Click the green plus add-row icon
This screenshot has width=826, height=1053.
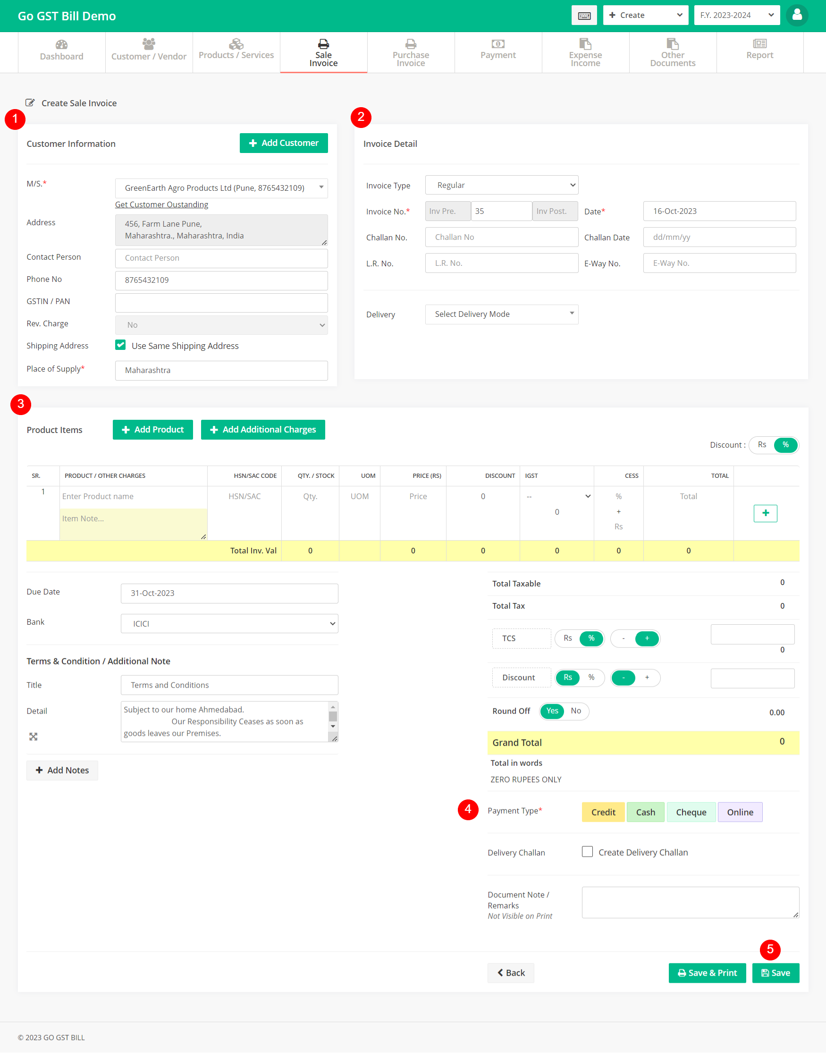[x=765, y=513]
